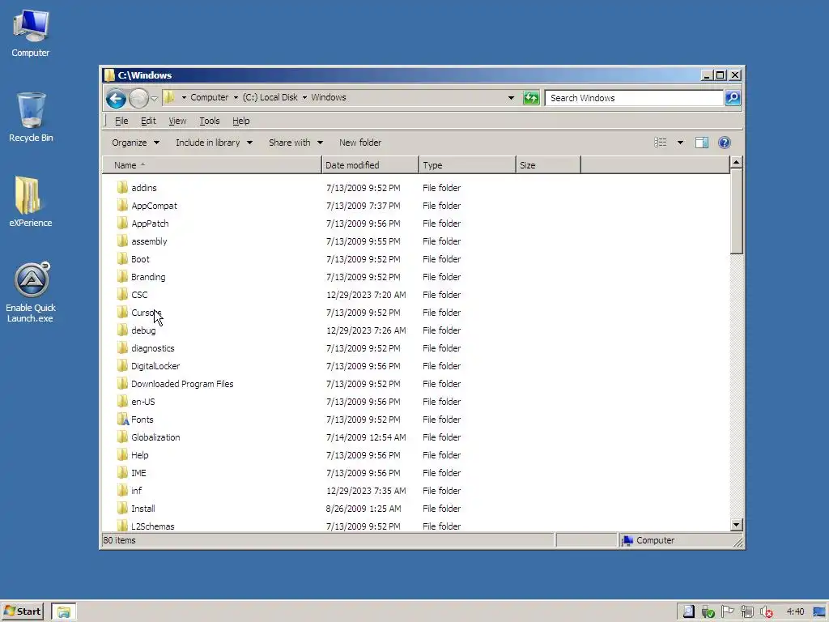Sort by Date modified column header
This screenshot has height=622, width=829.
[x=370, y=165]
